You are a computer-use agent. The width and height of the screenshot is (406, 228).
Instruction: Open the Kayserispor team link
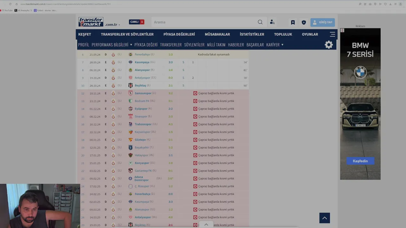pyautogui.click(x=142, y=132)
